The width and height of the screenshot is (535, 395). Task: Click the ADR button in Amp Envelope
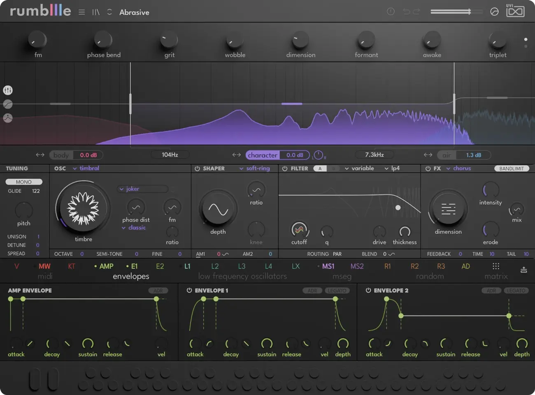click(x=158, y=291)
